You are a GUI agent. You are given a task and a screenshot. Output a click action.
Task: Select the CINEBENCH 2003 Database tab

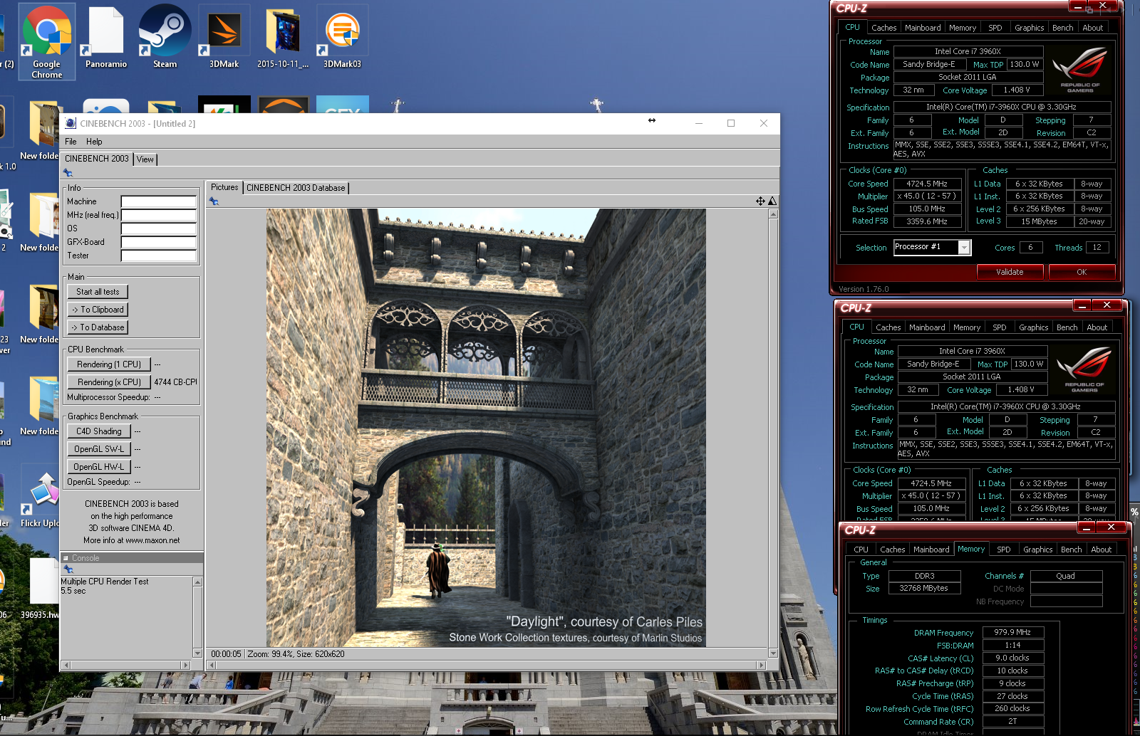click(x=296, y=188)
